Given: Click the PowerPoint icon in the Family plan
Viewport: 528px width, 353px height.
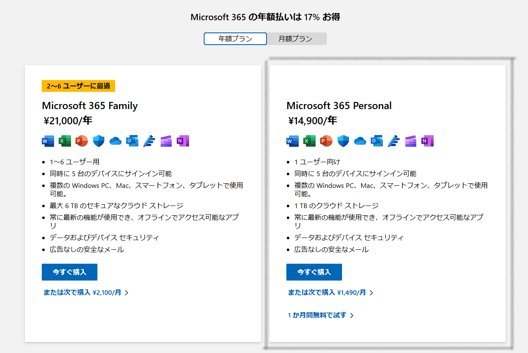Looking at the screenshot, I should pos(82,141).
